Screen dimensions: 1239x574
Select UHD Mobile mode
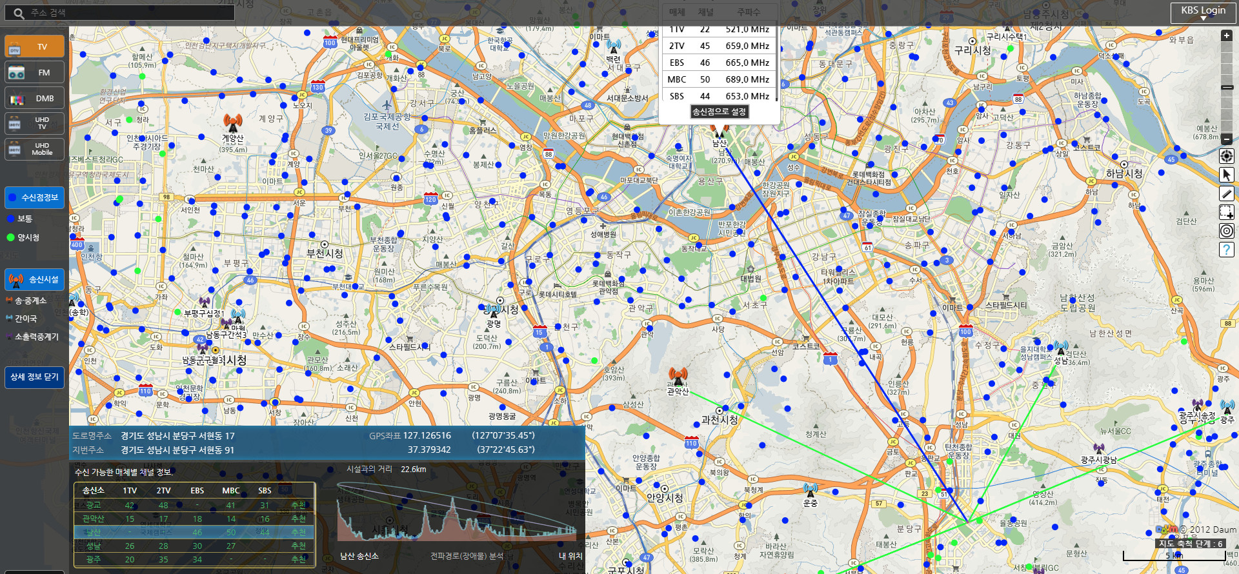(x=34, y=149)
